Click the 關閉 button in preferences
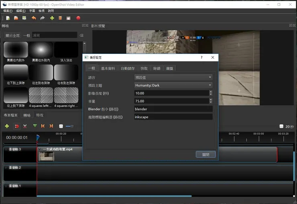 click(206, 155)
